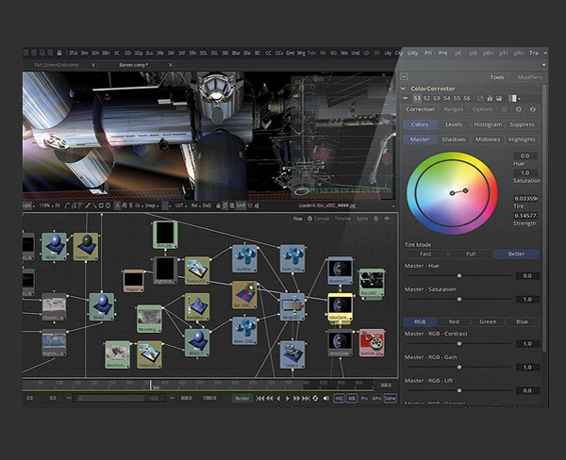The width and height of the screenshot is (566, 460).
Task: Click the play forward button
Action: tap(288, 399)
